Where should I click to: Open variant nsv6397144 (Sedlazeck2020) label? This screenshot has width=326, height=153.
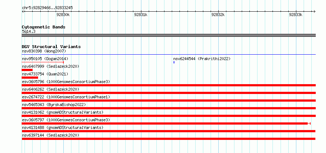pyautogui.click(x=51, y=135)
